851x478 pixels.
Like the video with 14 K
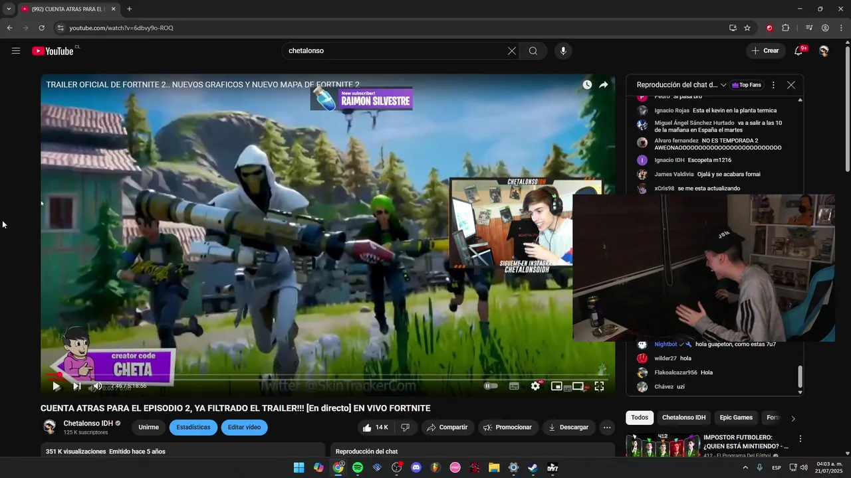pyautogui.click(x=376, y=428)
